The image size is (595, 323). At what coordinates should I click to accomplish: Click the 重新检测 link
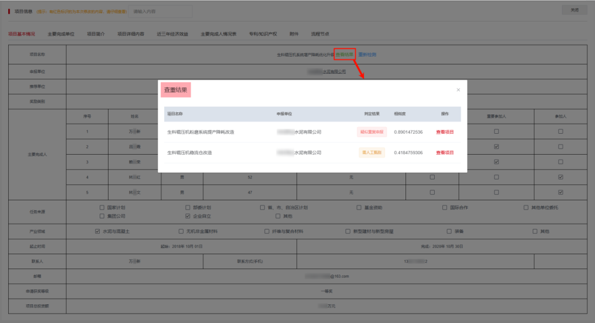[367, 54]
